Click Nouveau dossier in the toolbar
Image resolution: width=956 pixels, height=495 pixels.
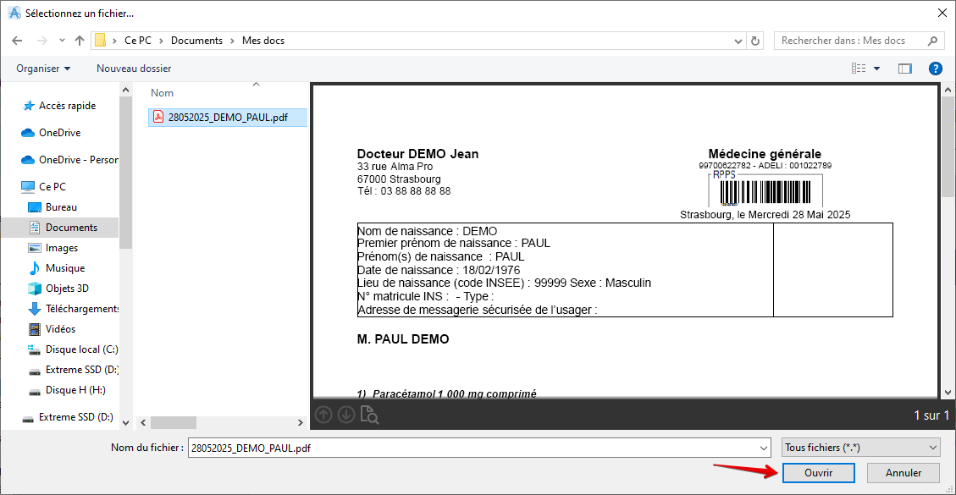[134, 69]
